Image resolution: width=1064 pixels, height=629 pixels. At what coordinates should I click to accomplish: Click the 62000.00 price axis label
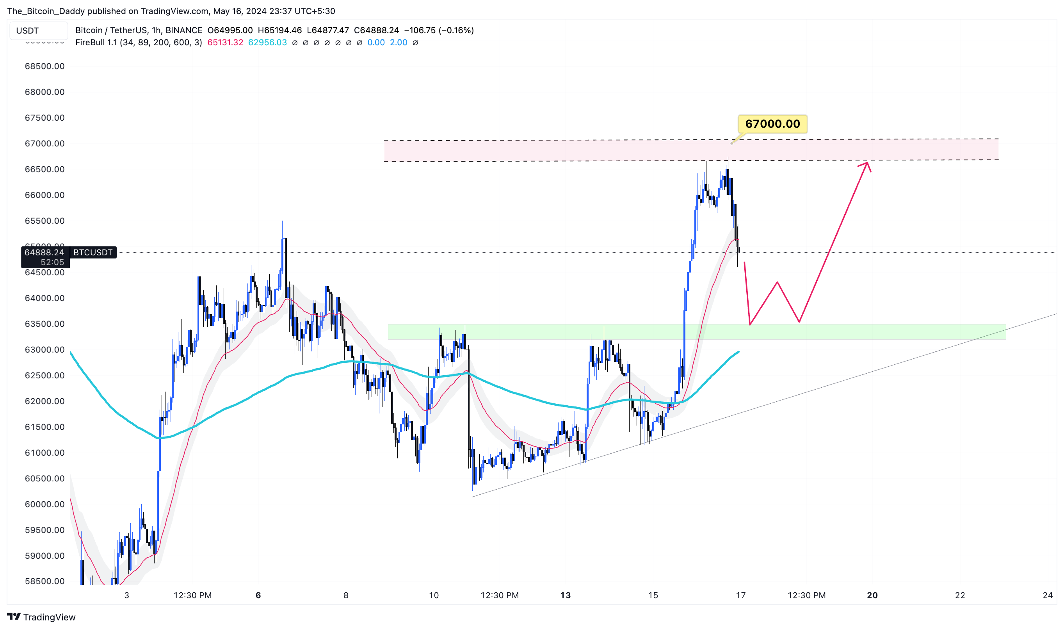pos(44,401)
